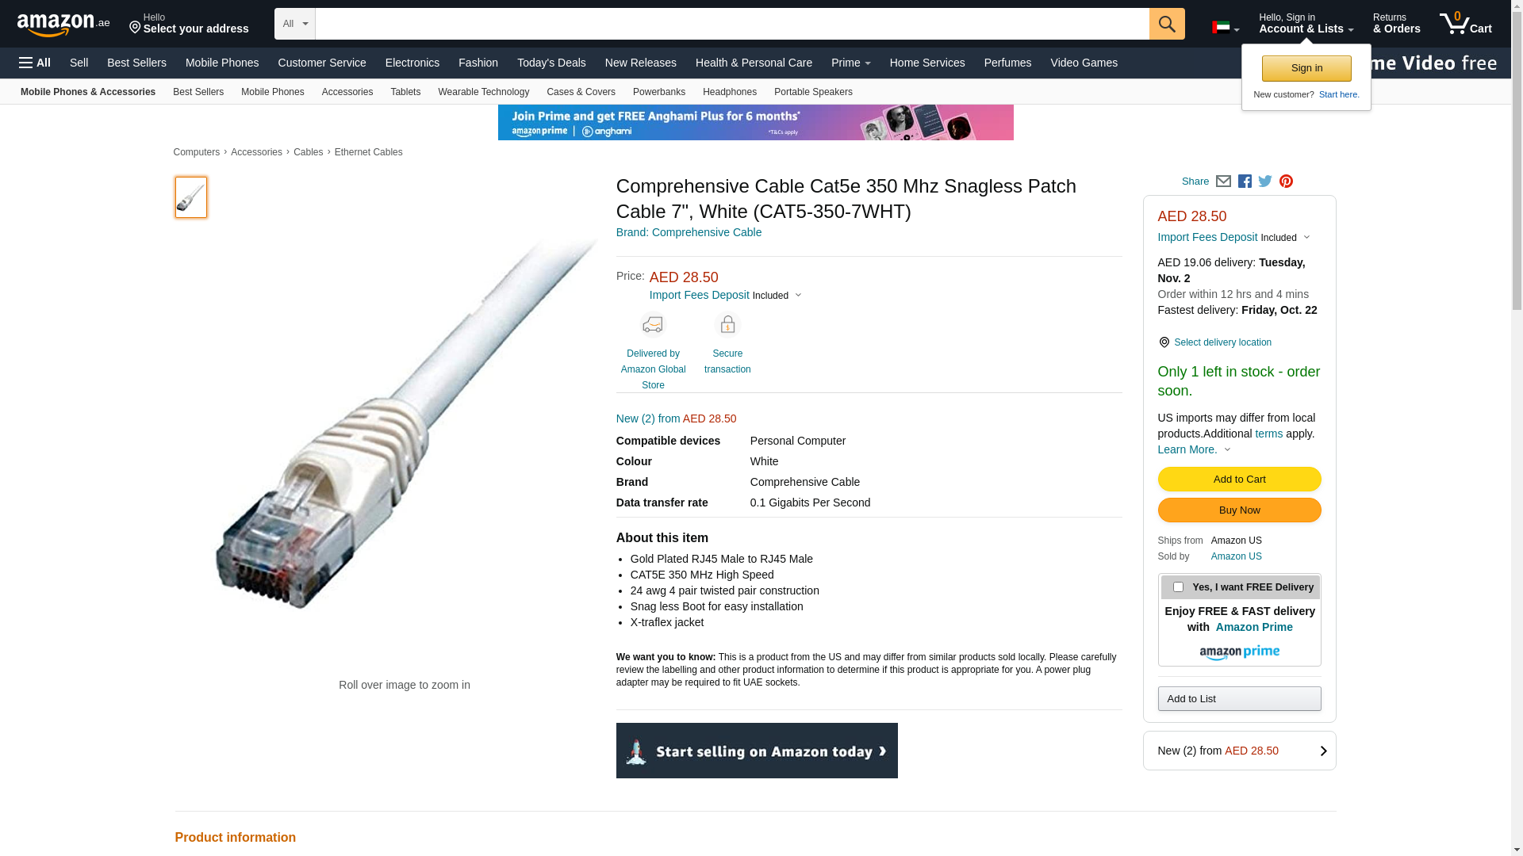The image size is (1523, 856).
Task: Share product on Pinterest
Action: point(1286,182)
